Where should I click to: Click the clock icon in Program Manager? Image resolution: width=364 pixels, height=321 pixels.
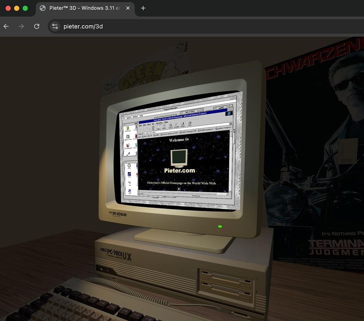(129, 165)
